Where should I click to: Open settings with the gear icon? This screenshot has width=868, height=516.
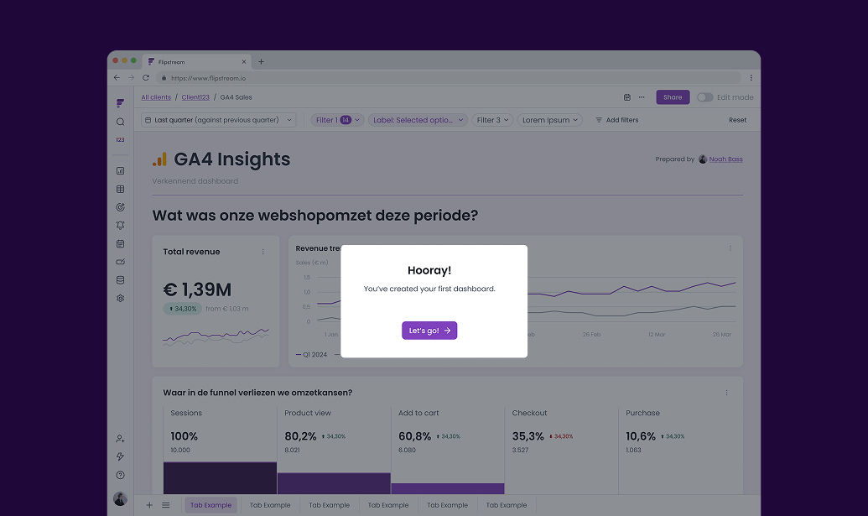tap(120, 298)
